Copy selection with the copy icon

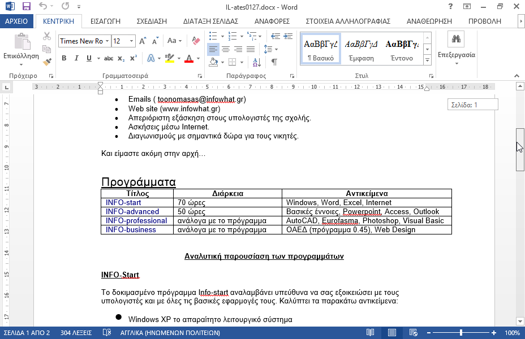point(47,49)
